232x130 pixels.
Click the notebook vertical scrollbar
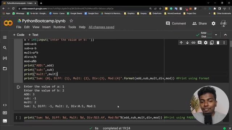pos(231,44)
